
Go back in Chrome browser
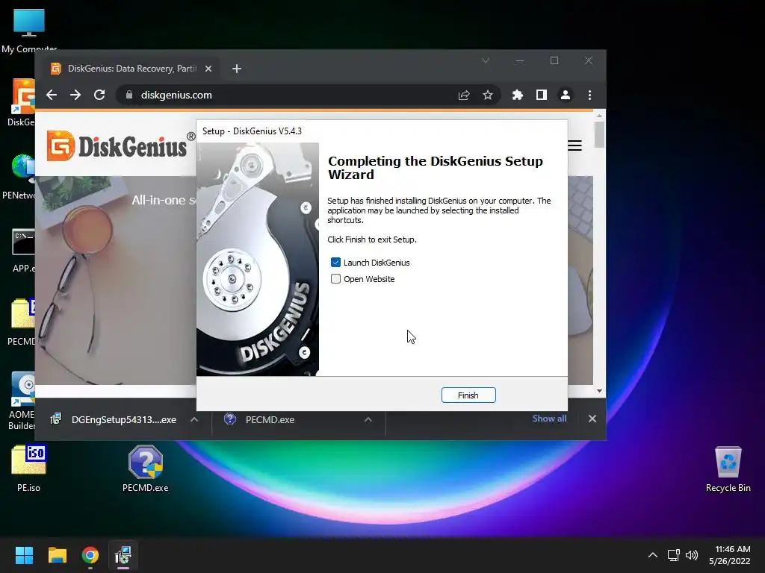52,95
